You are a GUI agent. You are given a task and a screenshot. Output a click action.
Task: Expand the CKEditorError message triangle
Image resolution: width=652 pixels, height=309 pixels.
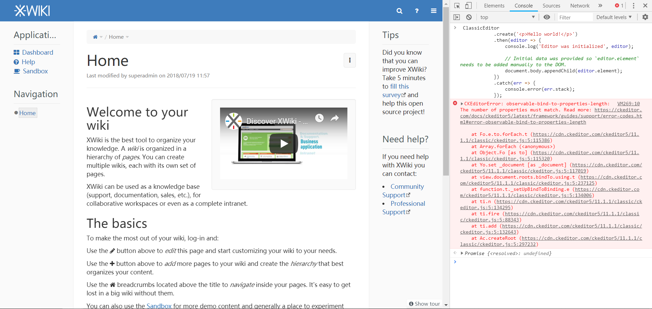[462, 104]
